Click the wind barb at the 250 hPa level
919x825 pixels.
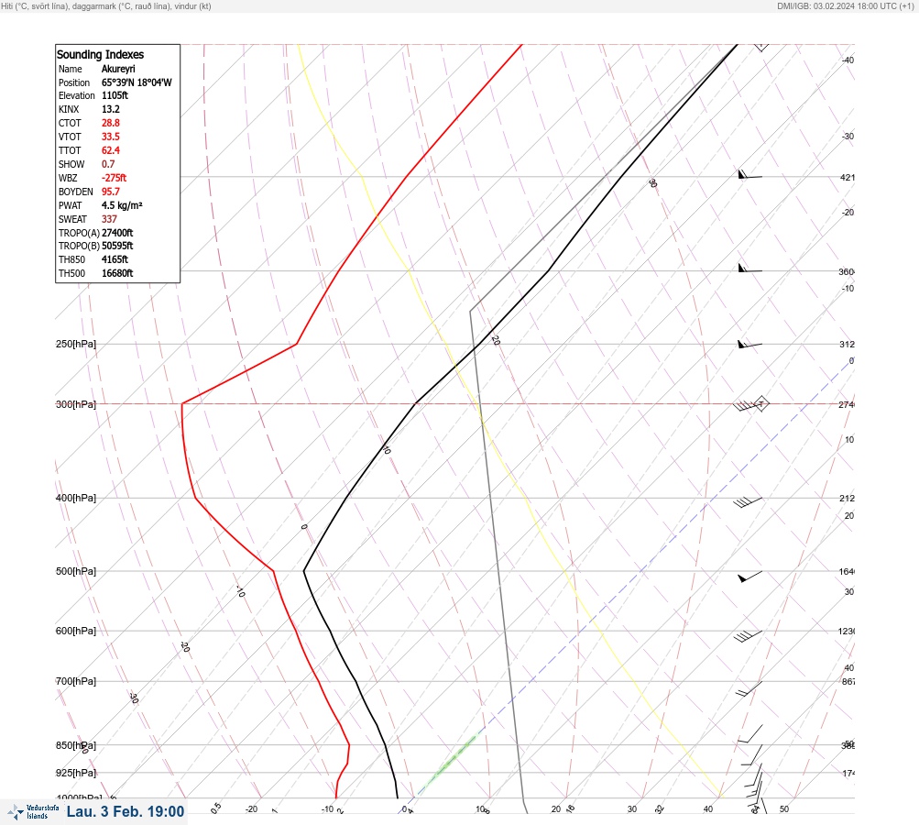point(749,344)
